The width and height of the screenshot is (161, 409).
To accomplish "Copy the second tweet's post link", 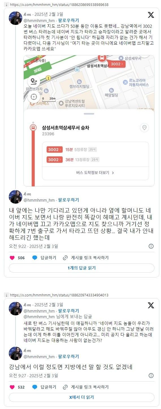I will tap(86, 387).
